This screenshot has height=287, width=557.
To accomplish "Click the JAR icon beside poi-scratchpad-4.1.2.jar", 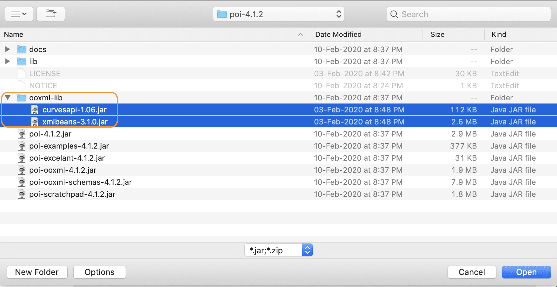I will click(x=21, y=194).
